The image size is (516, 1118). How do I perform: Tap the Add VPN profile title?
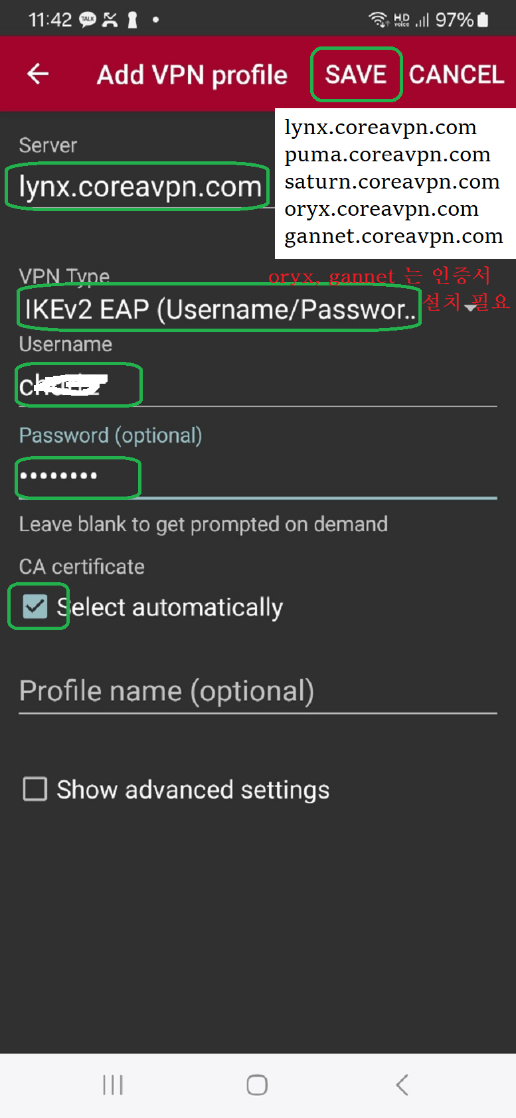tap(192, 75)
